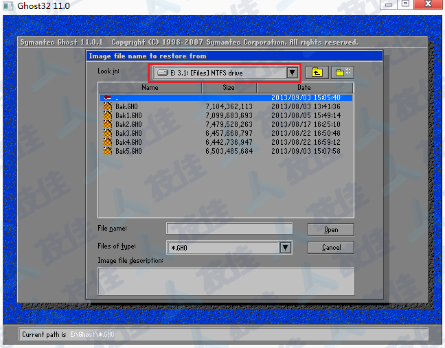Expand the Look in drive dropdown arrow
The image size is (445, 348).
292,73
